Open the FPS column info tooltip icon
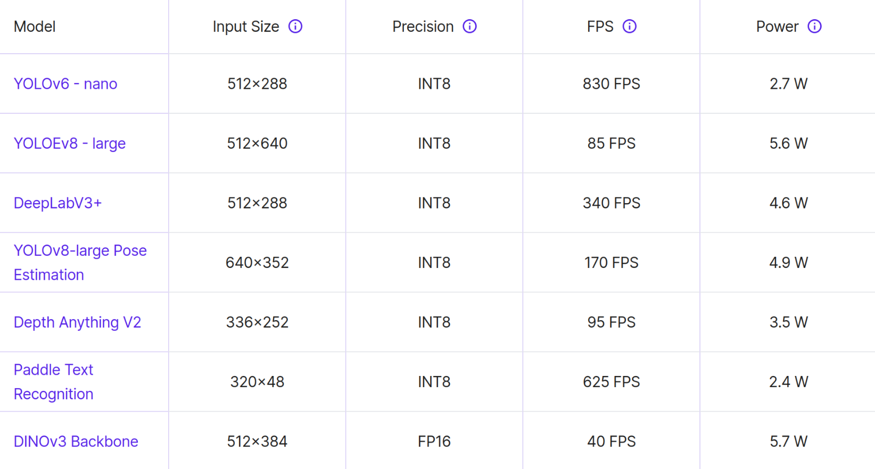 point(630,27)
